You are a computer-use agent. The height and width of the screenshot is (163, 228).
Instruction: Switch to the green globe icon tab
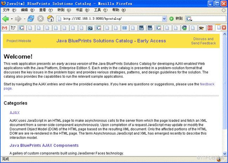pos(185,28)
